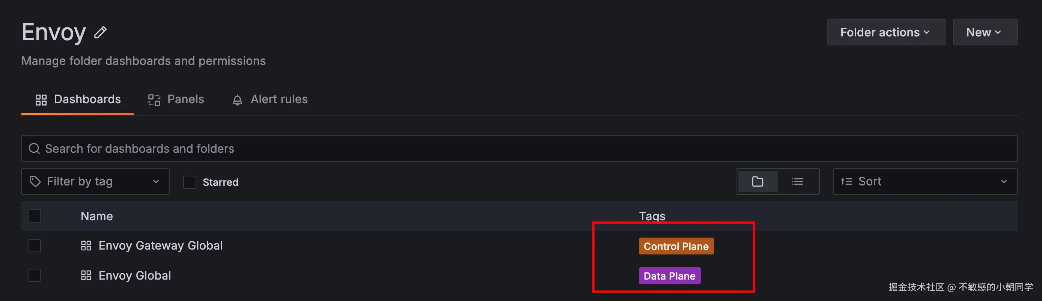Click the tag icon in Filter by tag
This screenshot has height=301, width=1042.
pos(35,182)
